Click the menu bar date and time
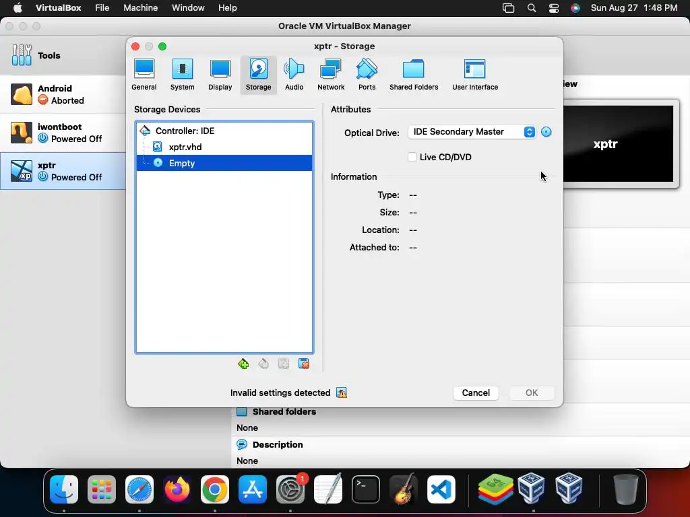This screenshot has width=690, height=517. 633,8
